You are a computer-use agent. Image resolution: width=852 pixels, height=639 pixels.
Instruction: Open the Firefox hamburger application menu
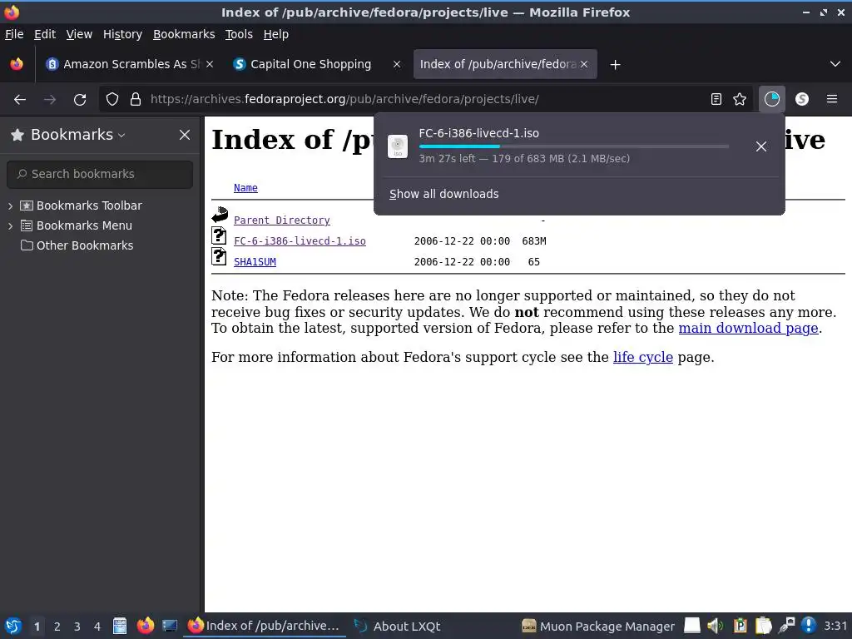coord(832,99)
